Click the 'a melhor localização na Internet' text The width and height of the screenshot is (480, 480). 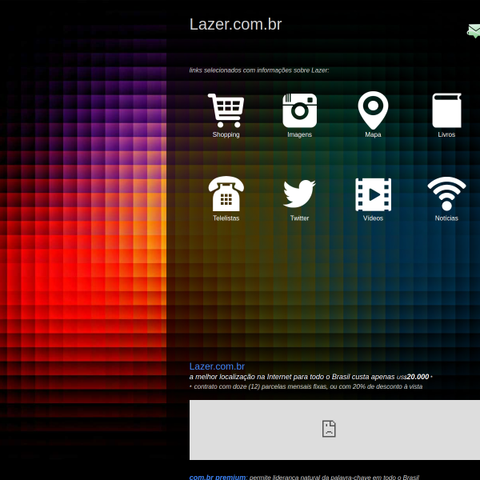point(292,377)
